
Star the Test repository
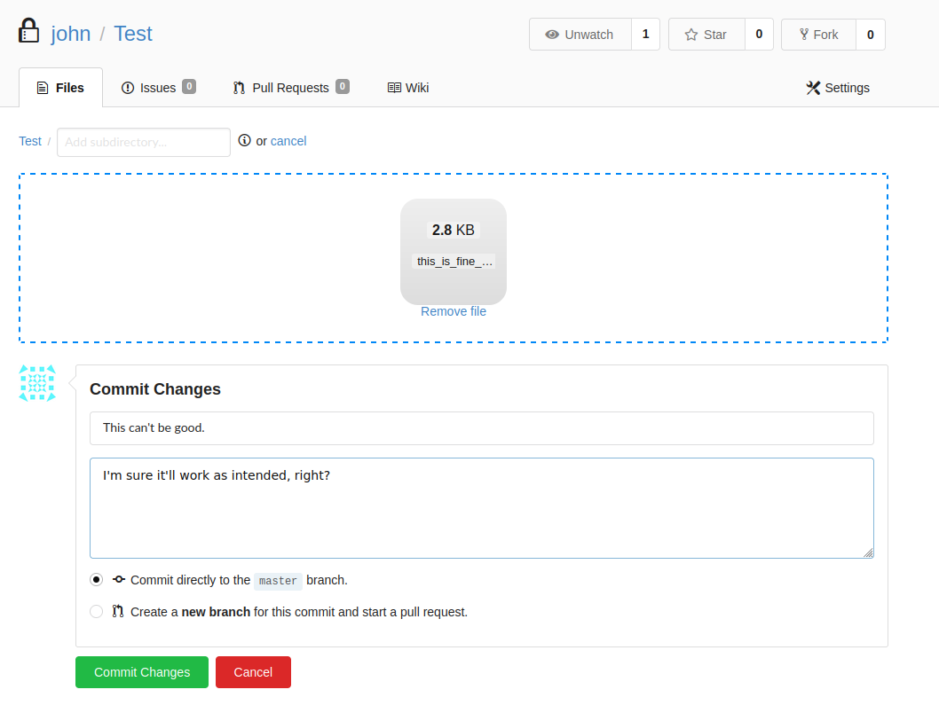[706, 35]
